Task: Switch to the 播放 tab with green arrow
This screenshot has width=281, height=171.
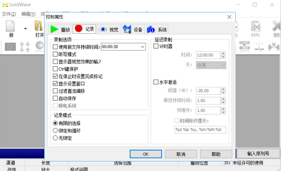Action: click(x=60, y=29)
